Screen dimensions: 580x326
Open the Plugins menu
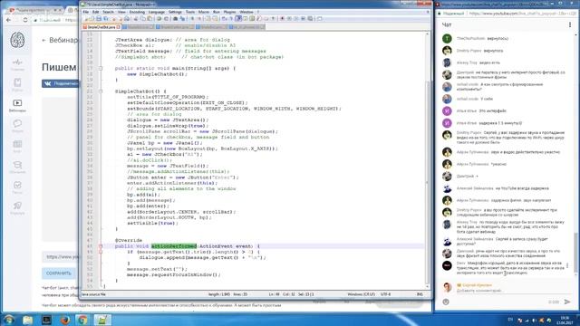(x=229, y=12)
